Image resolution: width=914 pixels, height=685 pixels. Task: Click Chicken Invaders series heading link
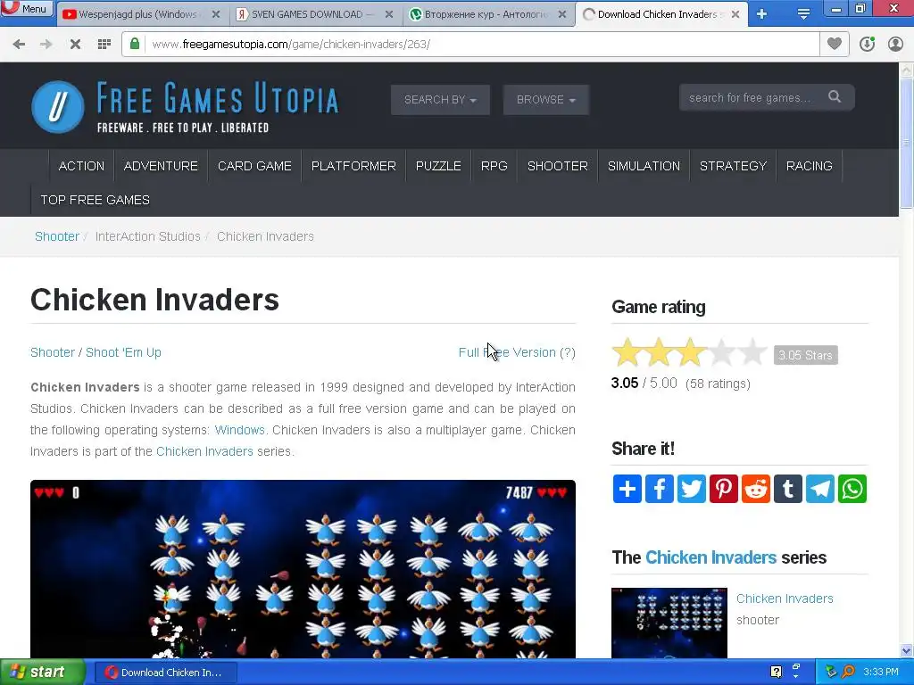point(710,557)
